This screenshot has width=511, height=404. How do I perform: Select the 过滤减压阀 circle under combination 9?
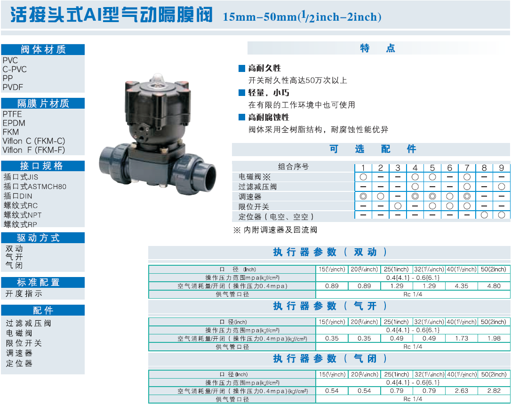click(x=502, y=187)
